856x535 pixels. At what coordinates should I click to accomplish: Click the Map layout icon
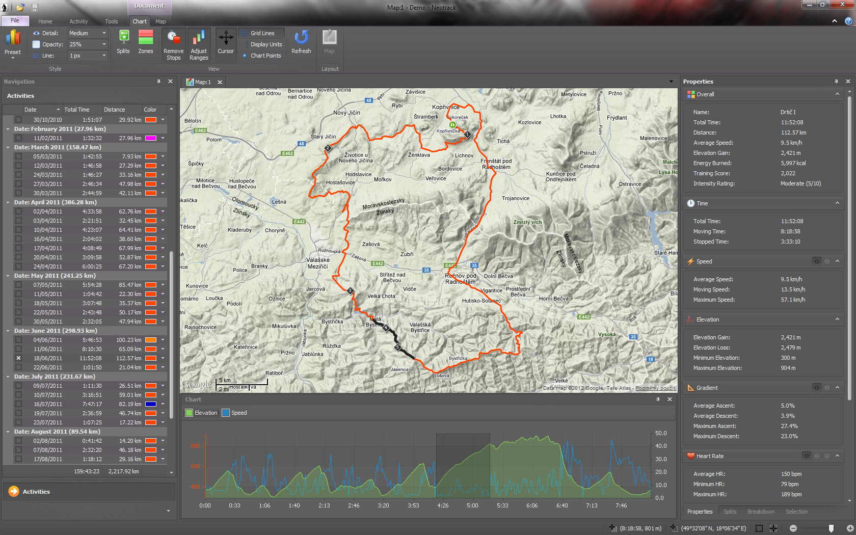pos(329,37)
